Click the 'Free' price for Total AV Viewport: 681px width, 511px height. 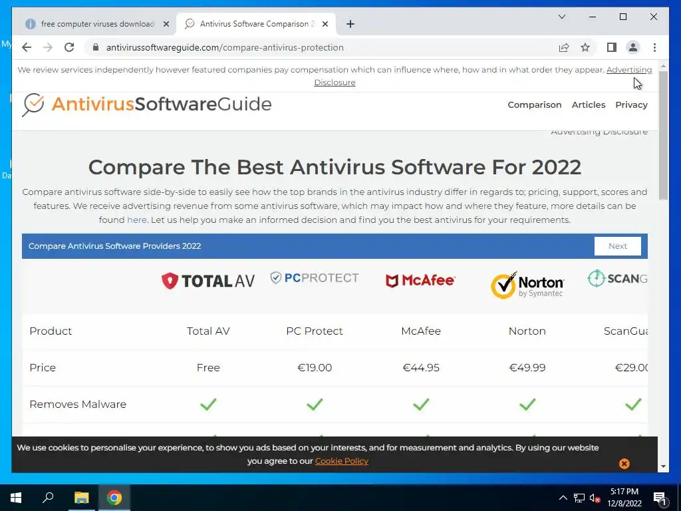(208, 367)
